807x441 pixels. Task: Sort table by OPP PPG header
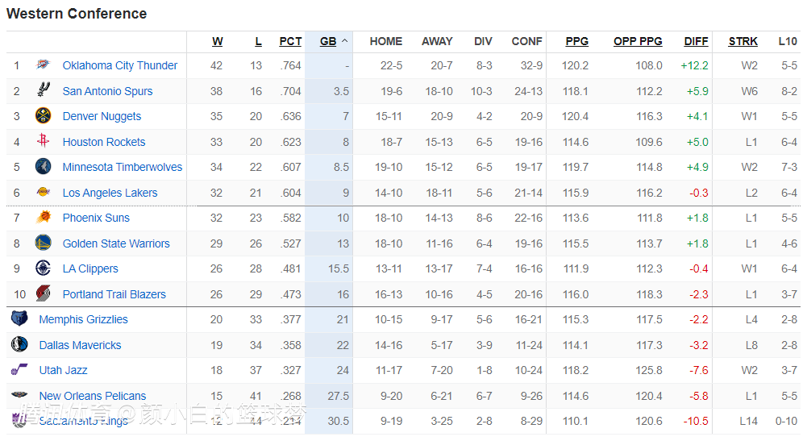click(x=638, y=41)
